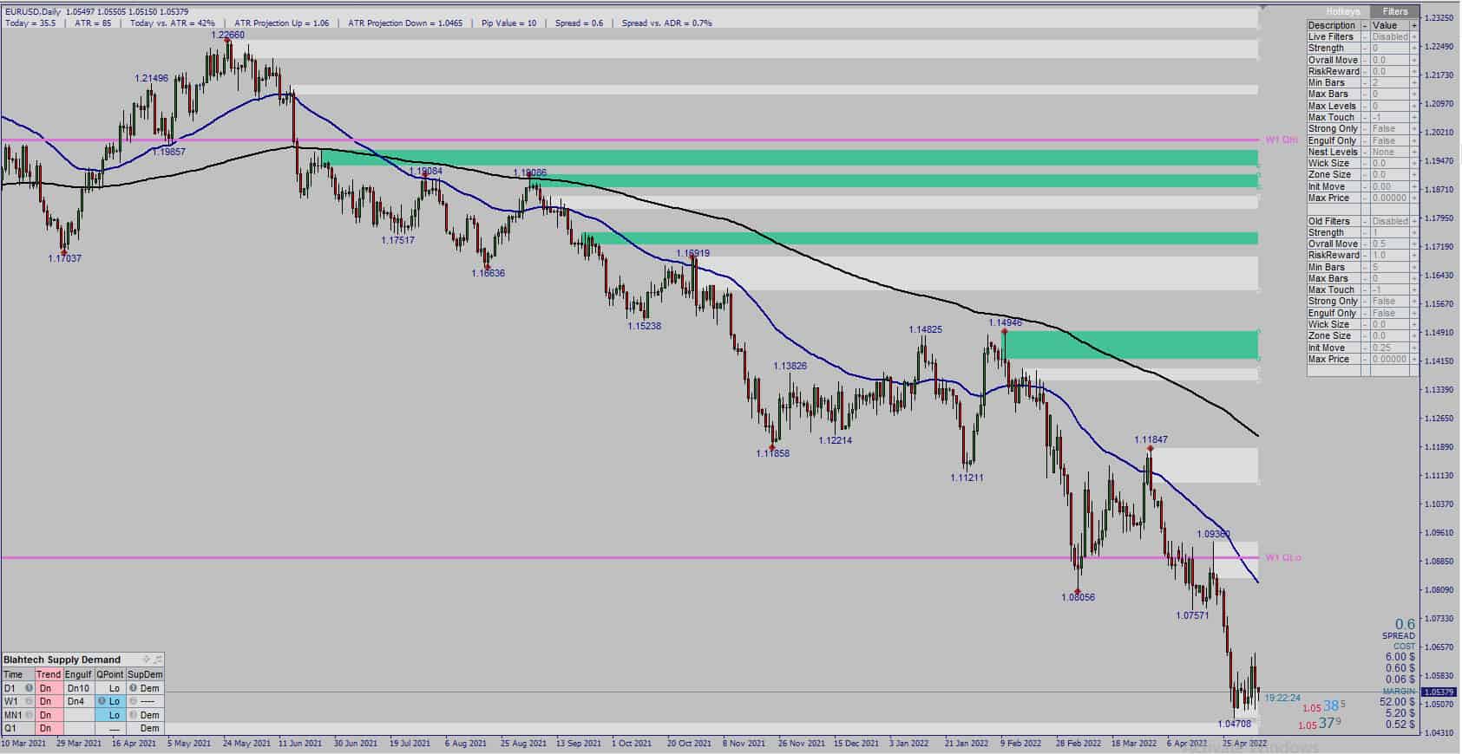
Task: Click the Live Filters Disabled value
Action: point(1390,37)
